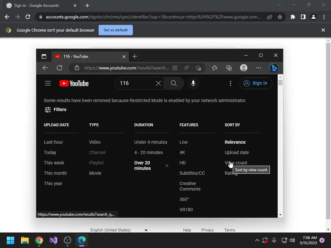The image size is (331, 248).
Task: Open Edge Favorites list
Action: (x=215, y=68)
